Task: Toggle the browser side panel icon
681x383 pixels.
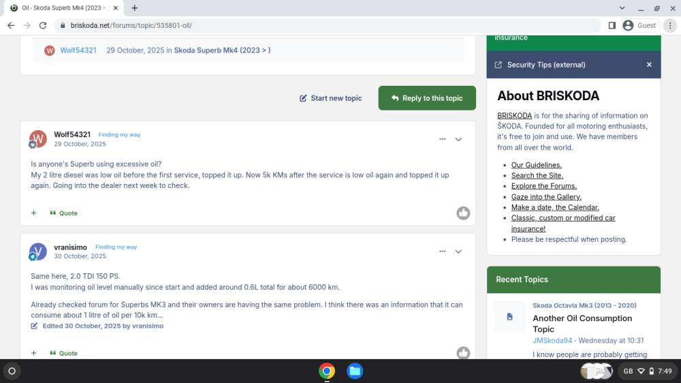Action: pos(612,25)
